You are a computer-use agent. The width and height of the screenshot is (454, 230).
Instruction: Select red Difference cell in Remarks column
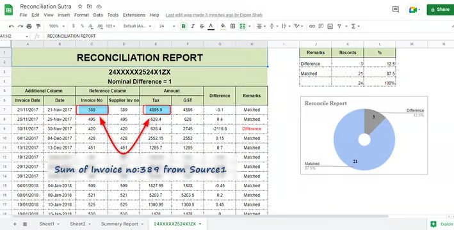point(252,129)
